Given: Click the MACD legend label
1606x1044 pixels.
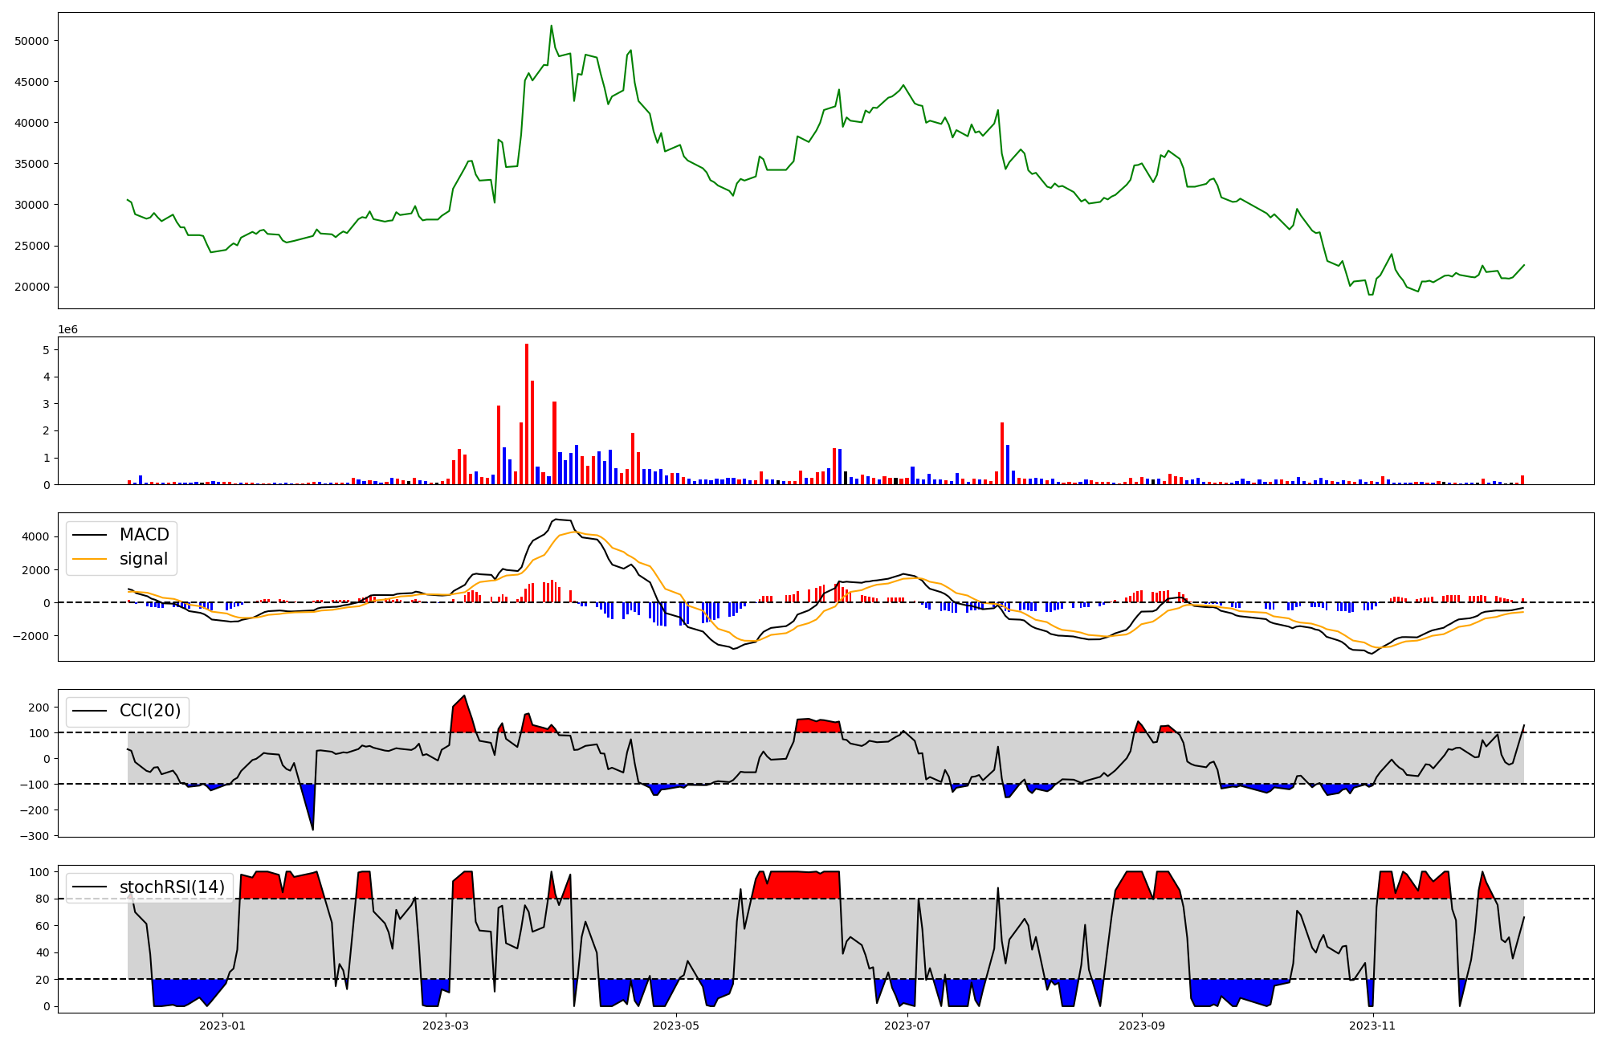Looking at the screenshot, I should pyautogui.click(x=144, y=535).
